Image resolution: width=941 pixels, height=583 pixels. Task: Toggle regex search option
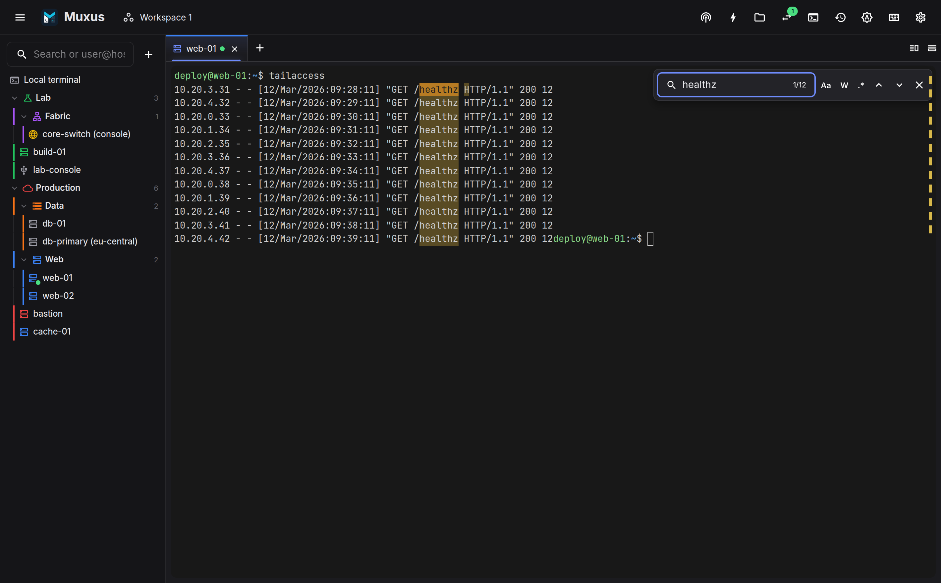[x=861, y=85]
